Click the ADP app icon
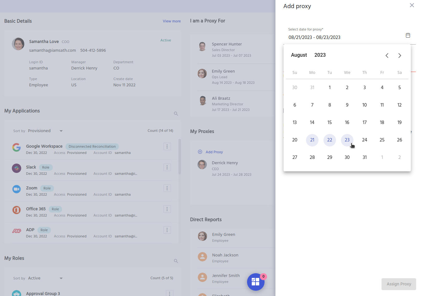The height and width of the screenshot is (296, 423). point(17,231)
